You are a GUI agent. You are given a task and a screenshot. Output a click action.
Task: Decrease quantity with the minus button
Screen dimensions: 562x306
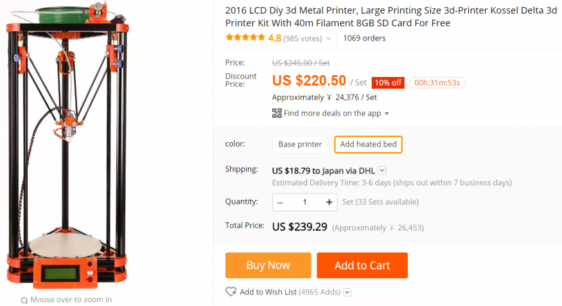tap(281, 202)
